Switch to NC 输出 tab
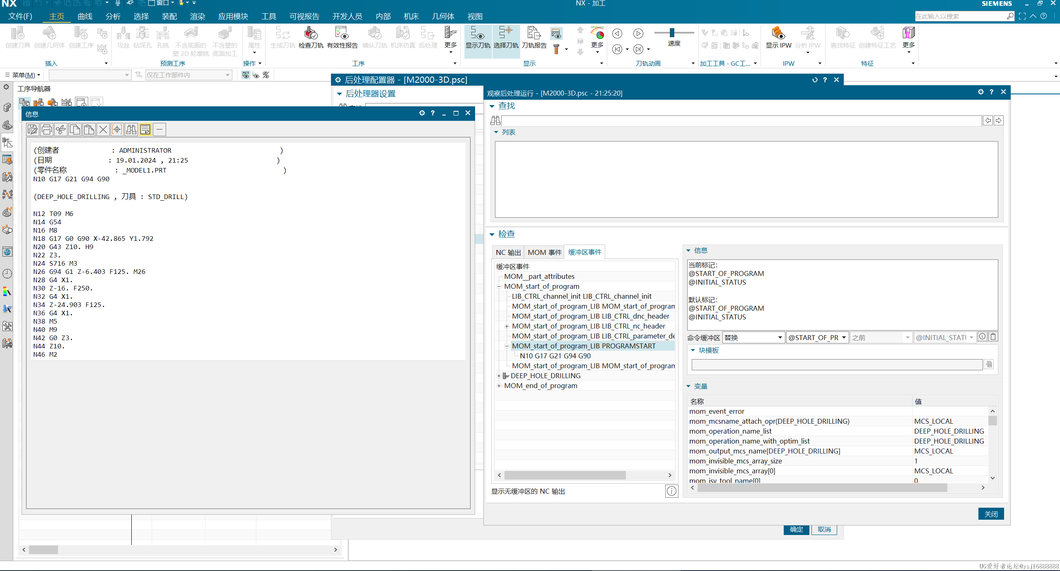1060x571 pixels. click(x=508, y=252)
